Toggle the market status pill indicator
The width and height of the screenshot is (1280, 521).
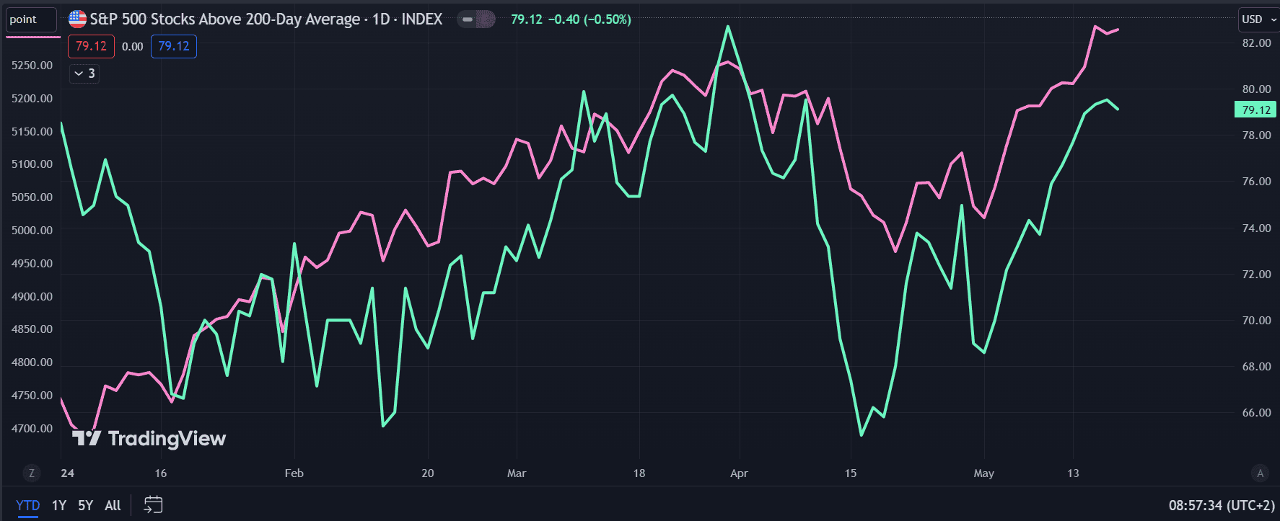coord(476,19)
